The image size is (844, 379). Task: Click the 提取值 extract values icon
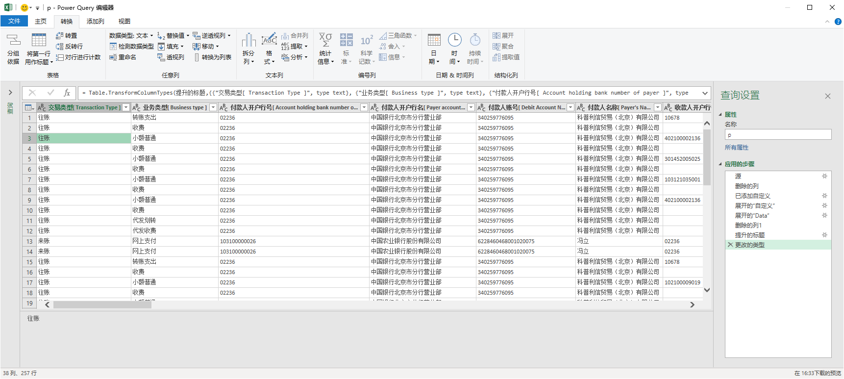click(496, 57)
